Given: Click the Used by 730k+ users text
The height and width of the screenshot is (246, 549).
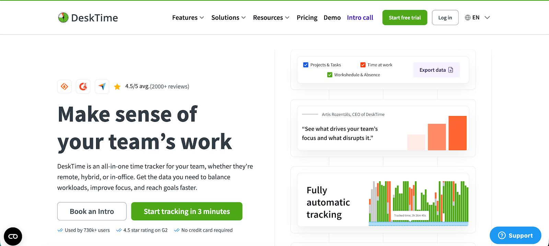Looking at the screenshot, I should tap(87, 230).
